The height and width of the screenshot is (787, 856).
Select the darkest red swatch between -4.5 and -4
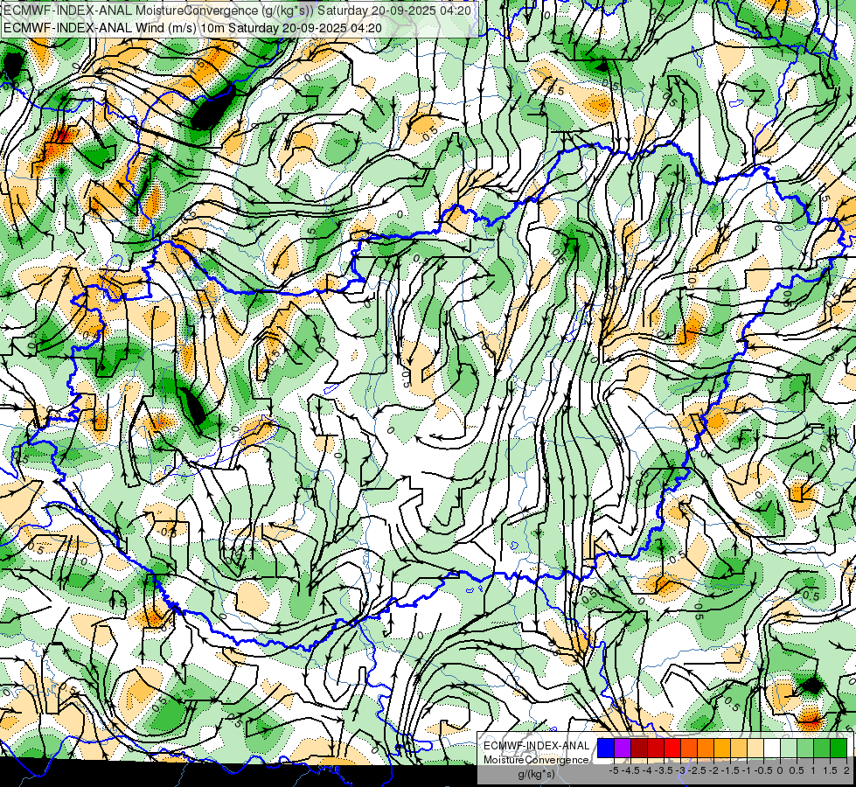click(x=639, y=749)
